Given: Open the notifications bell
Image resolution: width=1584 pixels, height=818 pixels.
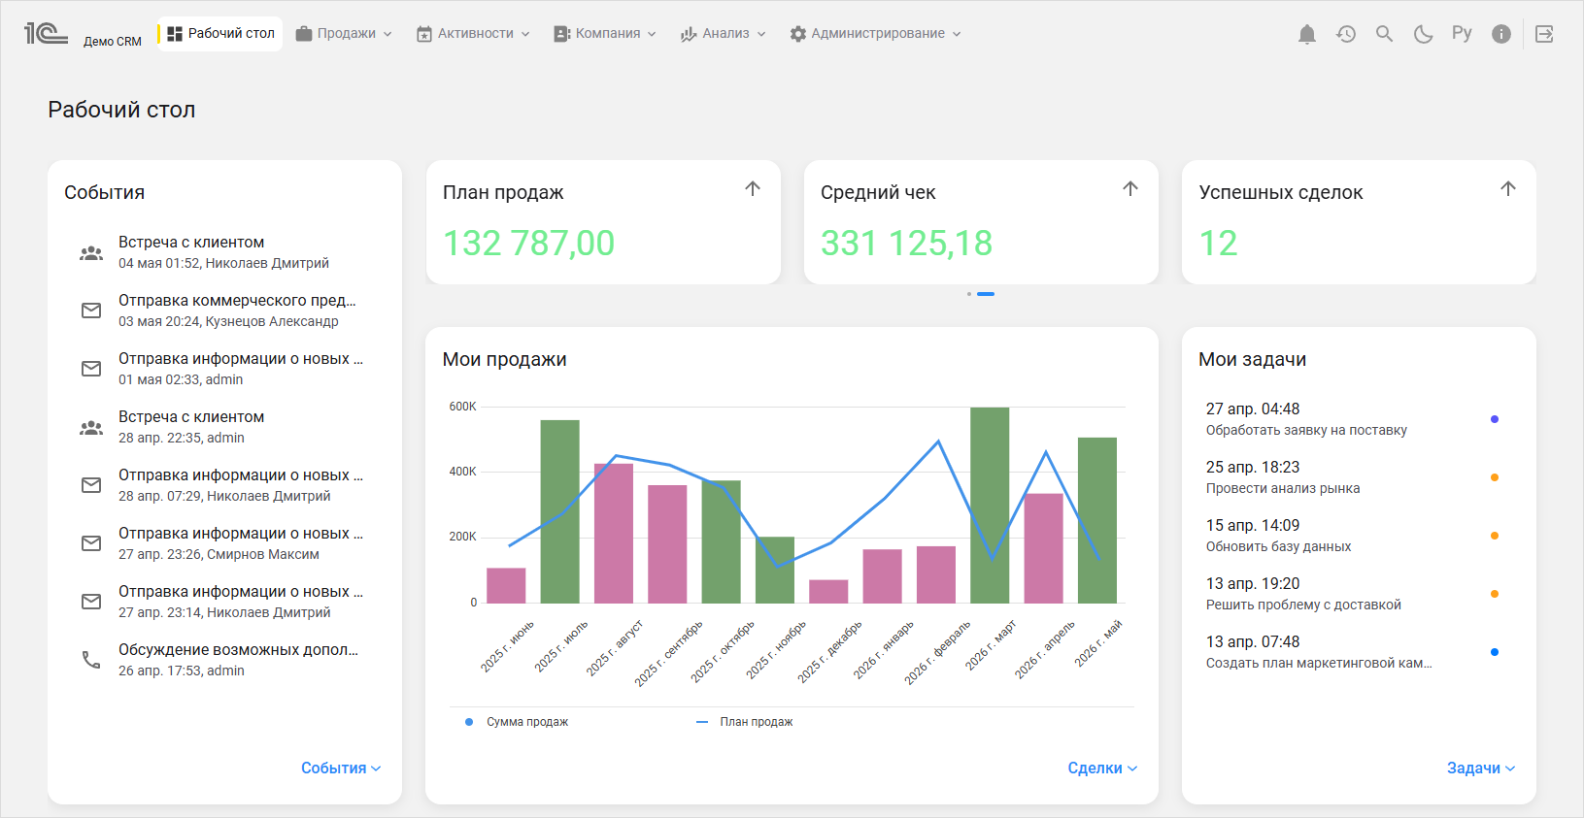Looking at the screenshot, I should point(1307,34).
